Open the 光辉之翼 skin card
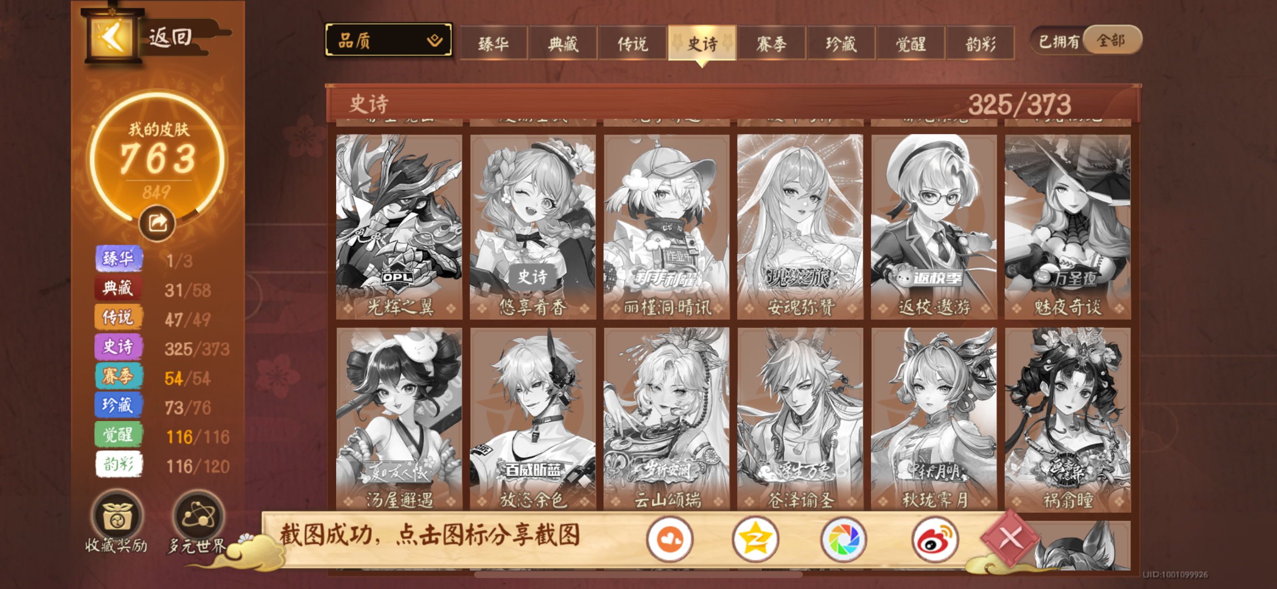Viewport: 1277px width, 589px height. (399, 226)
